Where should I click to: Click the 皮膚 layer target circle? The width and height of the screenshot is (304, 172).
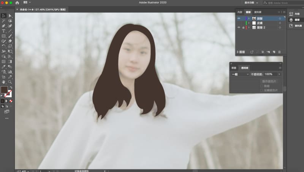280,23
